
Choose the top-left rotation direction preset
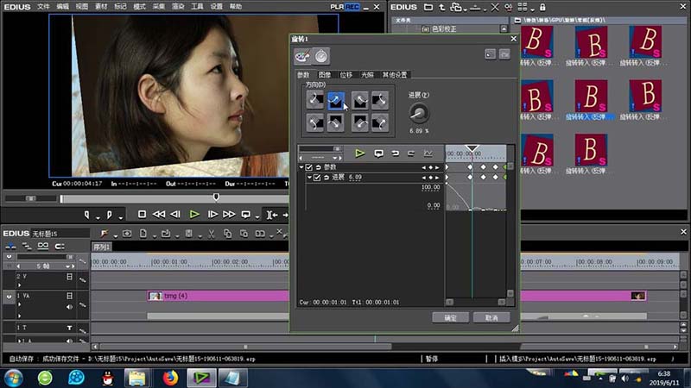(x=314, y=100)
